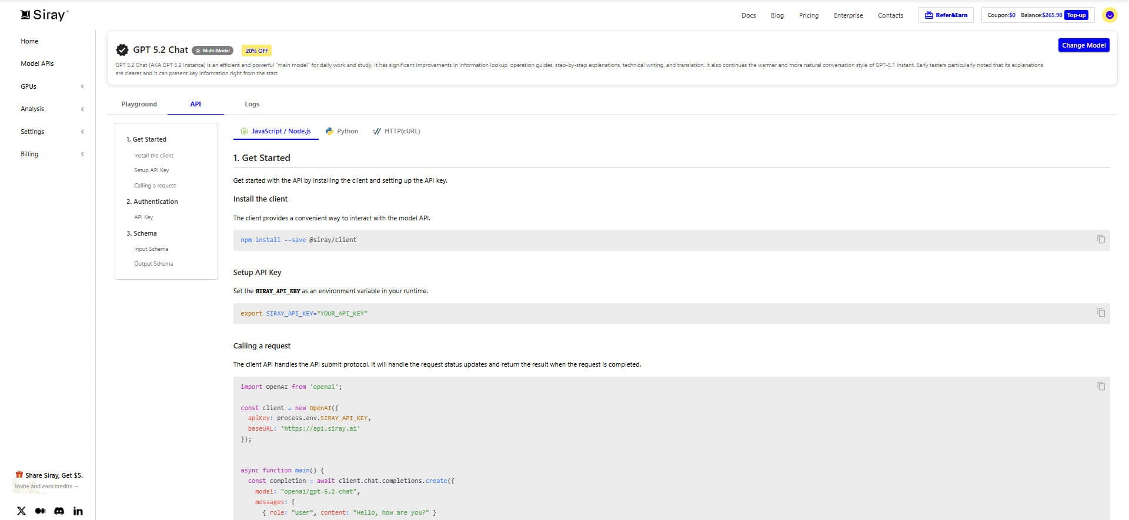Image resolution: width=1129 pixels, height=520 pixels.
Task: Copy the export SIRAY_API_KEY snippet
Action: tap(1101, 313)
